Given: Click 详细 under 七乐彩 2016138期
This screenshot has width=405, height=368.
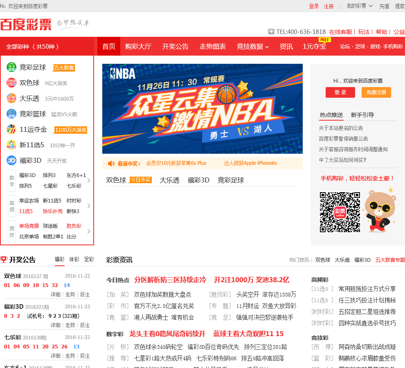Looking at the screenshot, I should coord(55,356).
